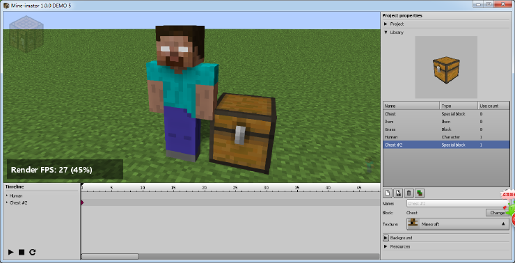
Task: Sort library by the Type column header
Action: (x=459, y=106)
